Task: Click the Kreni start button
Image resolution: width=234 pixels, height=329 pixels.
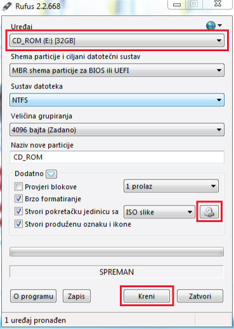Action: tap(146, 296)
